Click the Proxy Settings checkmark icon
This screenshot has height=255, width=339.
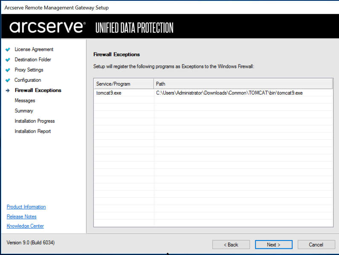(x=8, y=70)
